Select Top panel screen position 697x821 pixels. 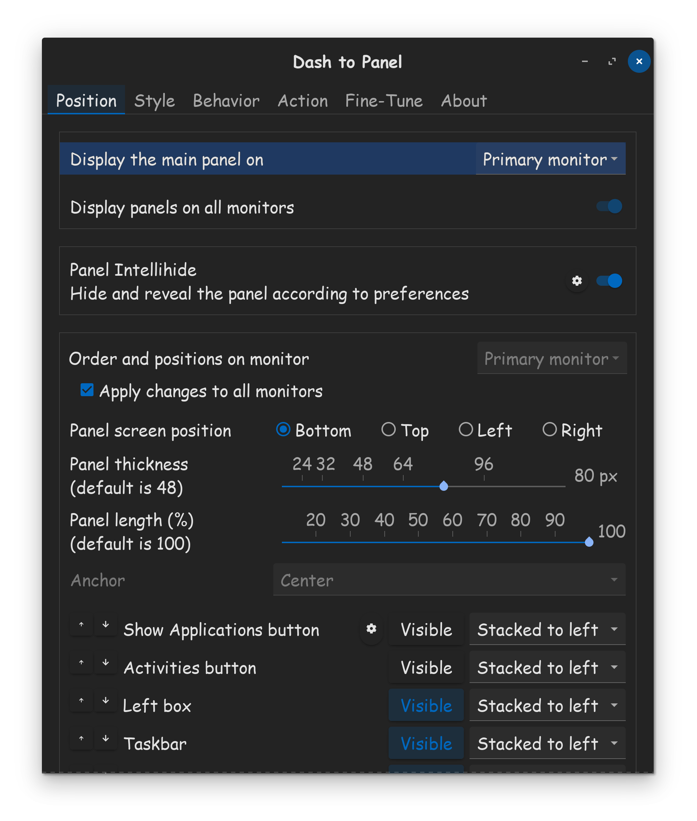pos(388,430)
